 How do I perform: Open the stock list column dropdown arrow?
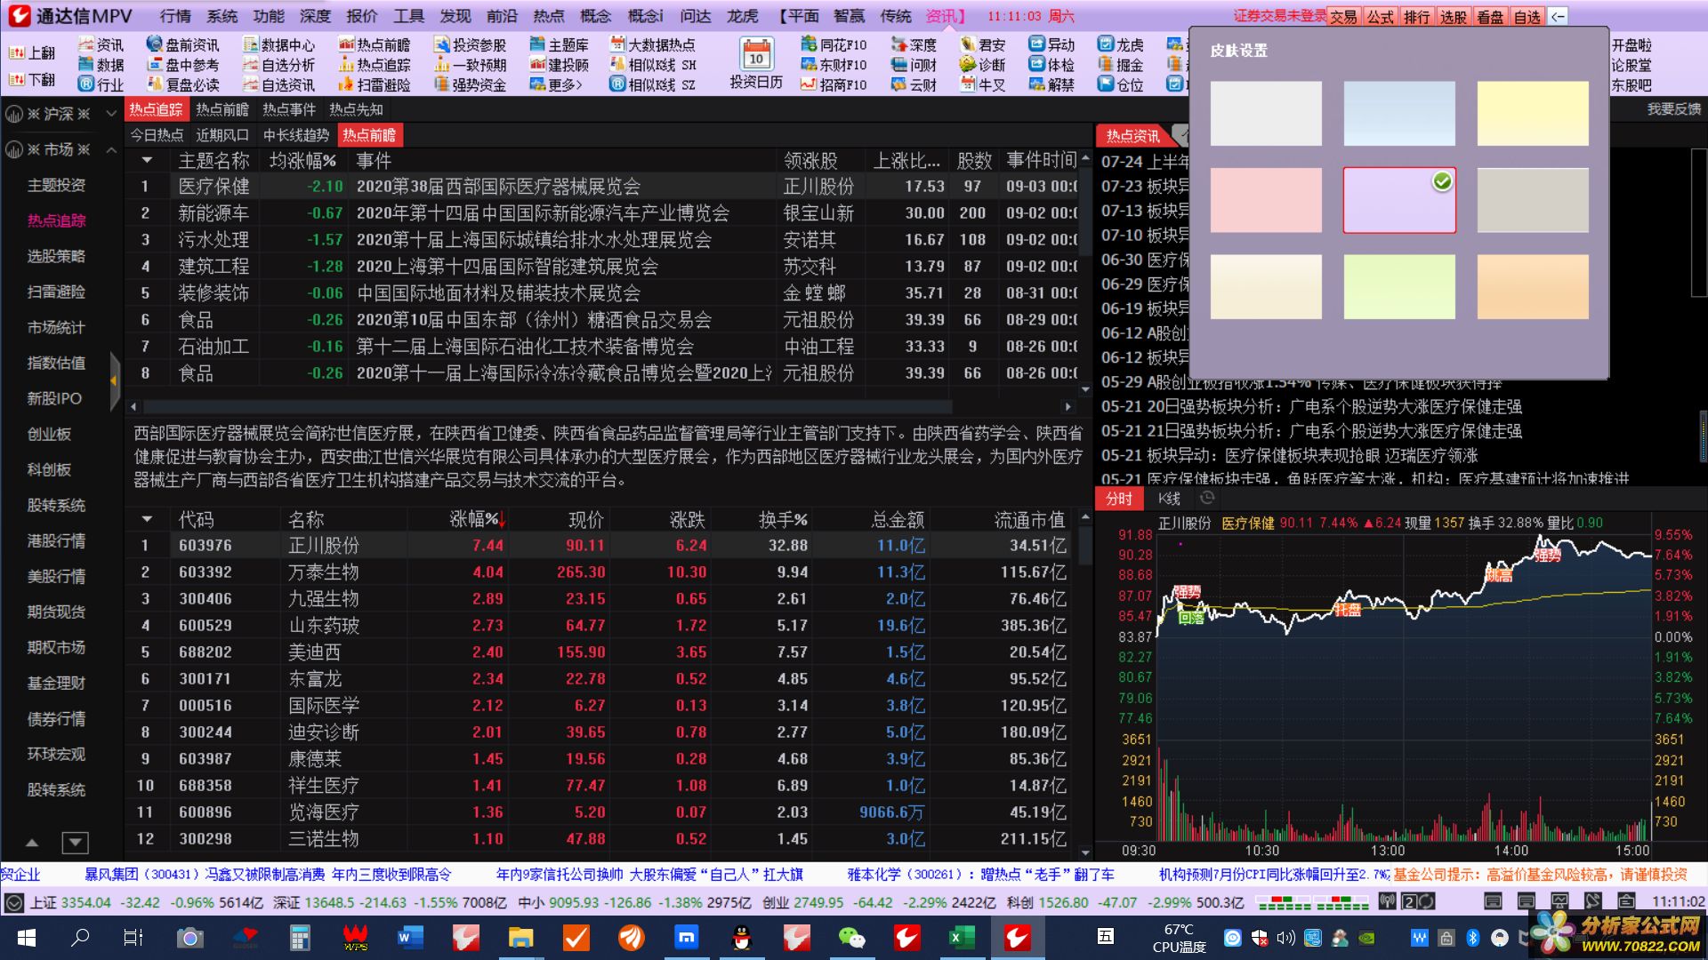click(x=147, y=520)
